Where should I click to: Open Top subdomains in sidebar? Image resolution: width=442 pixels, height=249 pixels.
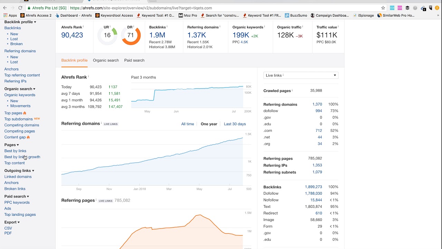[x=18, y=119]
